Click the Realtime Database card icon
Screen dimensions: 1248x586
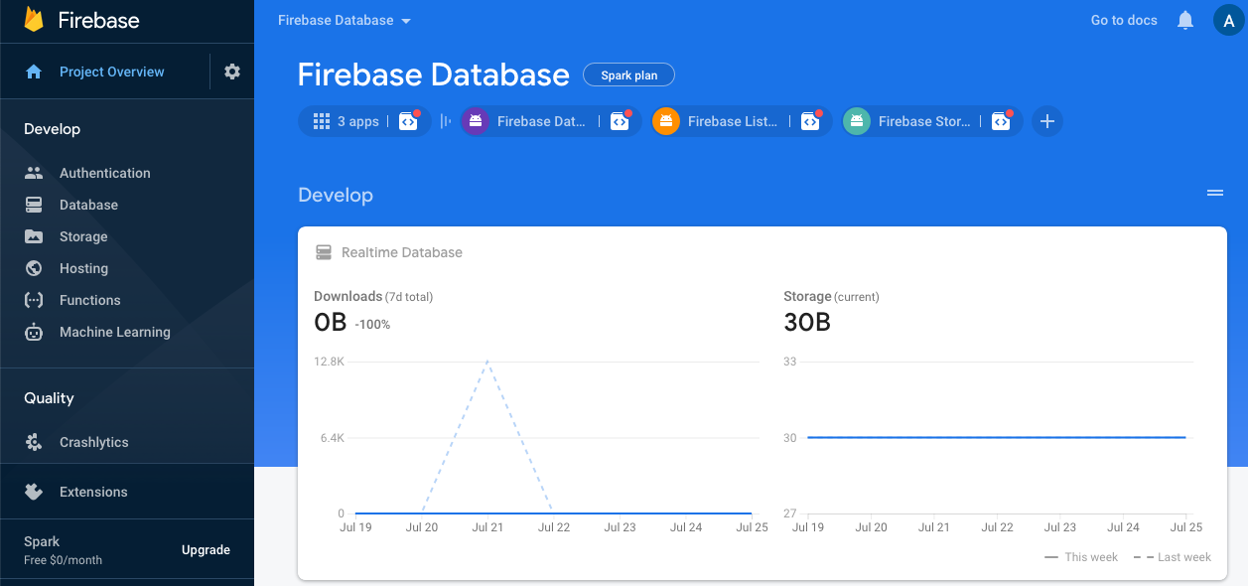324,252
